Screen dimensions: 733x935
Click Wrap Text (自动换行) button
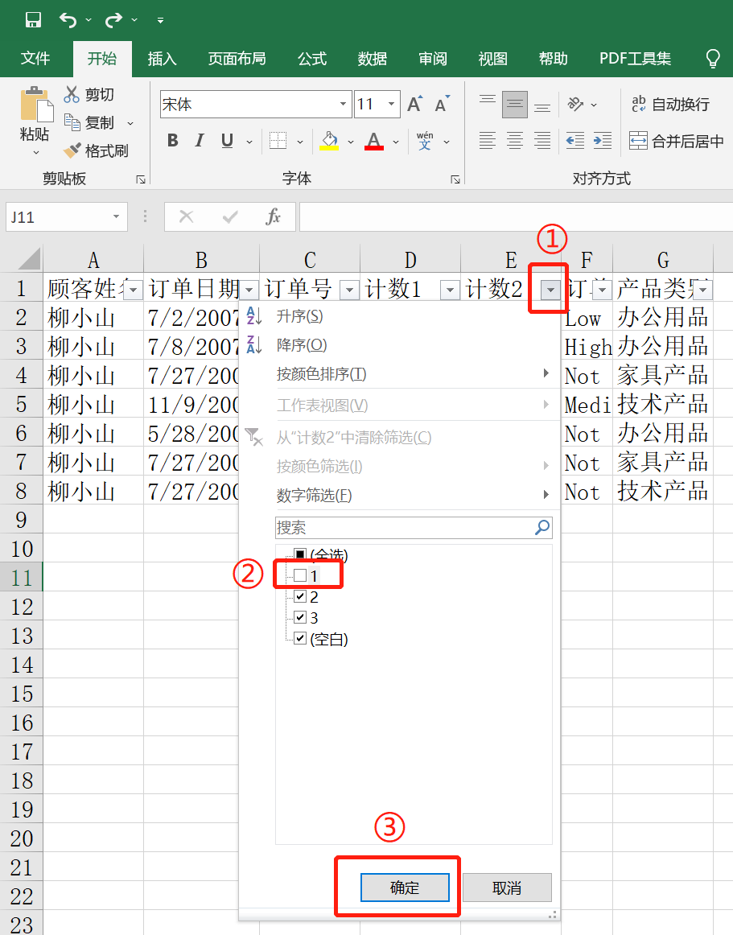[670, 105]
